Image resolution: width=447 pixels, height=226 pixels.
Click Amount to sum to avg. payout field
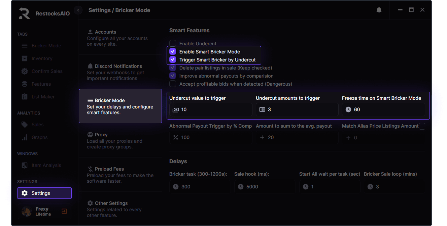[297, 137]
